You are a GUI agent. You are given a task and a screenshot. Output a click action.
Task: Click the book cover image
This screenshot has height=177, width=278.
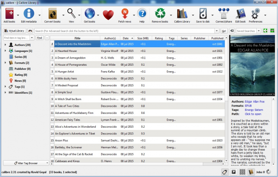pyautogui.click(x=252, y=66)
